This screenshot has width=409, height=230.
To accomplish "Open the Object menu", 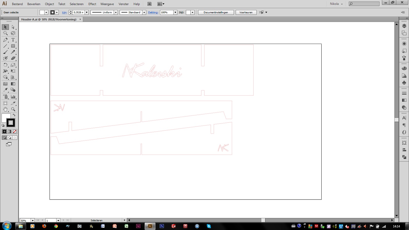I will [49, 4].
